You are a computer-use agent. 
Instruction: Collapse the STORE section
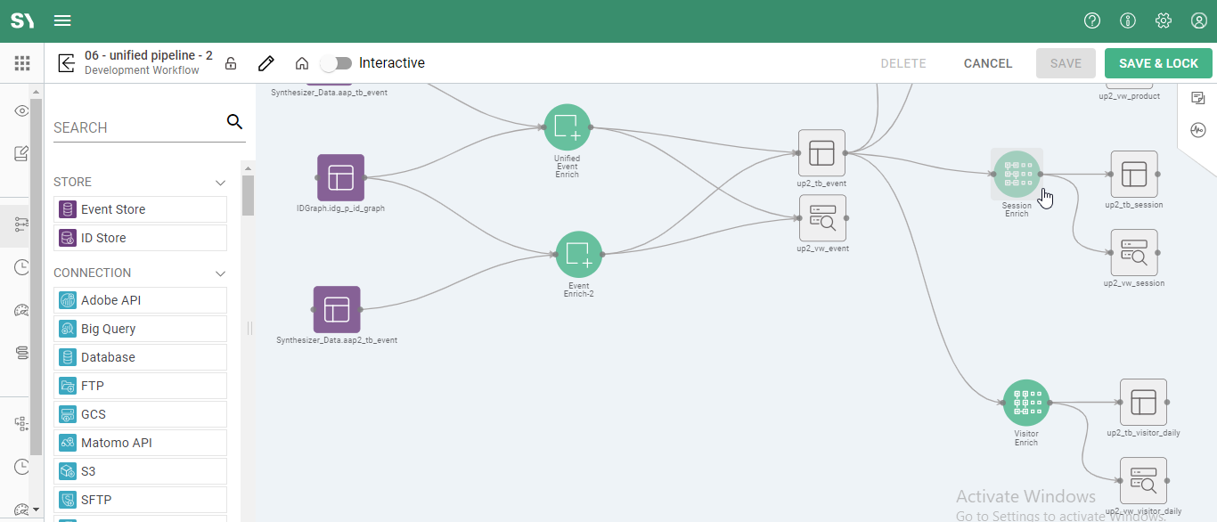220,182
